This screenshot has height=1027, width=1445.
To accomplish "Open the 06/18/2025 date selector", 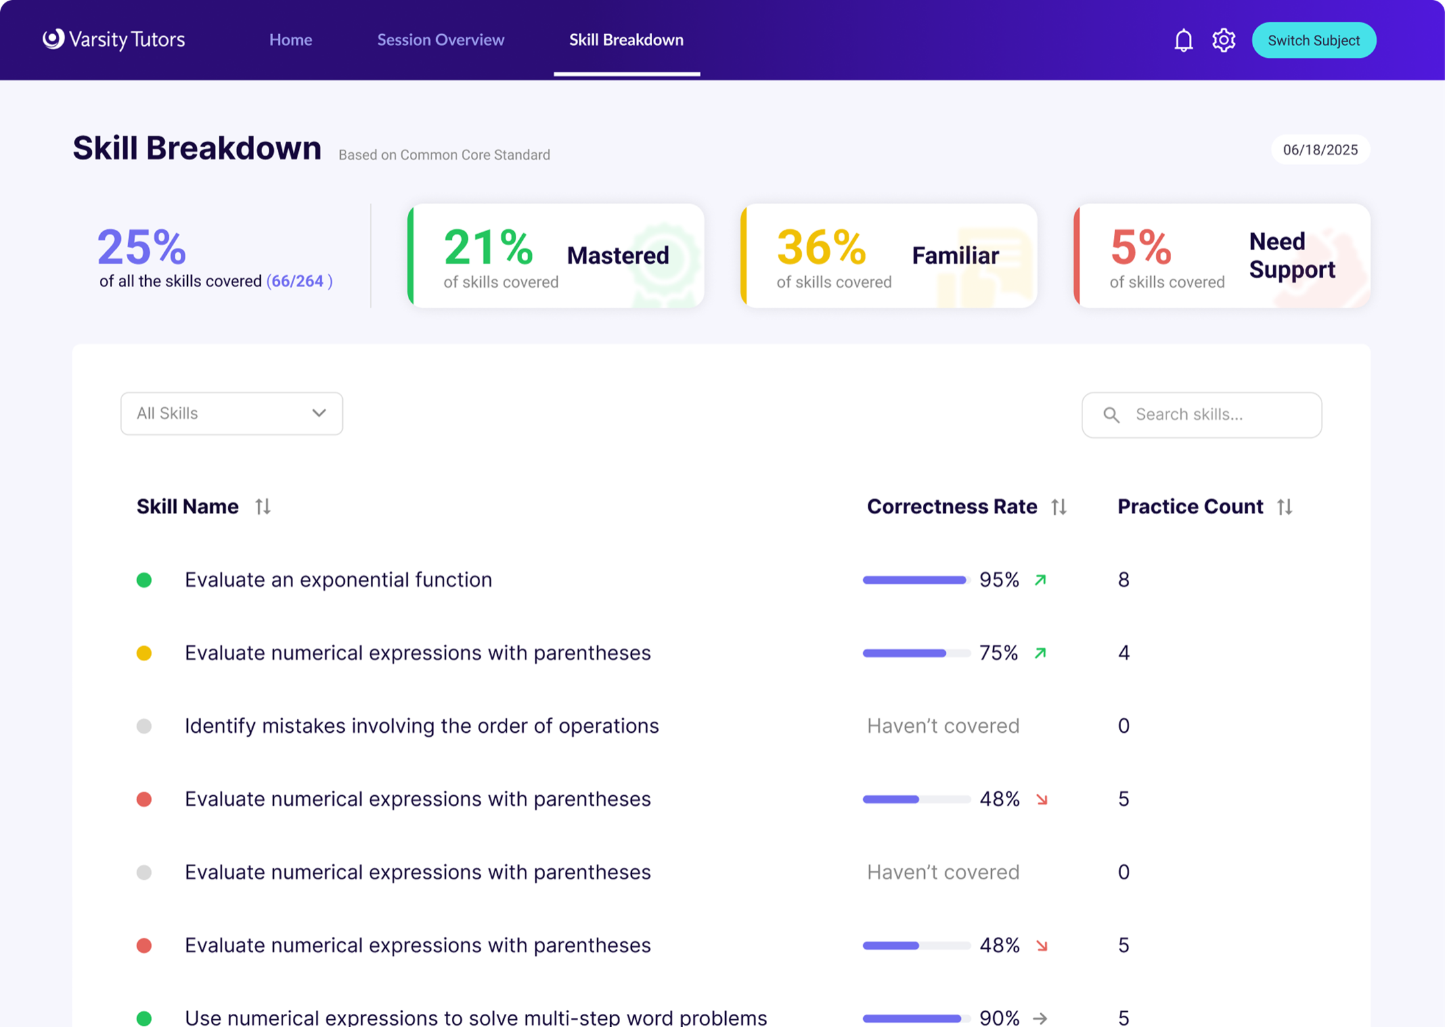I will point(1320,150).
